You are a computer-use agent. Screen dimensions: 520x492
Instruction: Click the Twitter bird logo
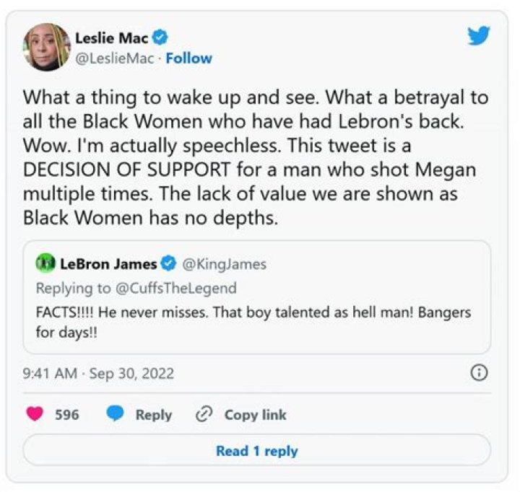[479, 36]
